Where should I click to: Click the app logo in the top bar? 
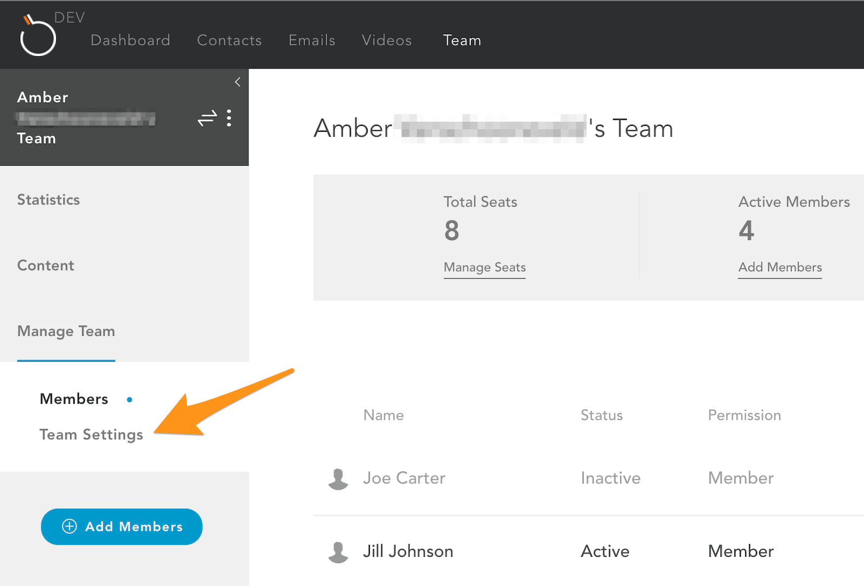click(38, 35)
